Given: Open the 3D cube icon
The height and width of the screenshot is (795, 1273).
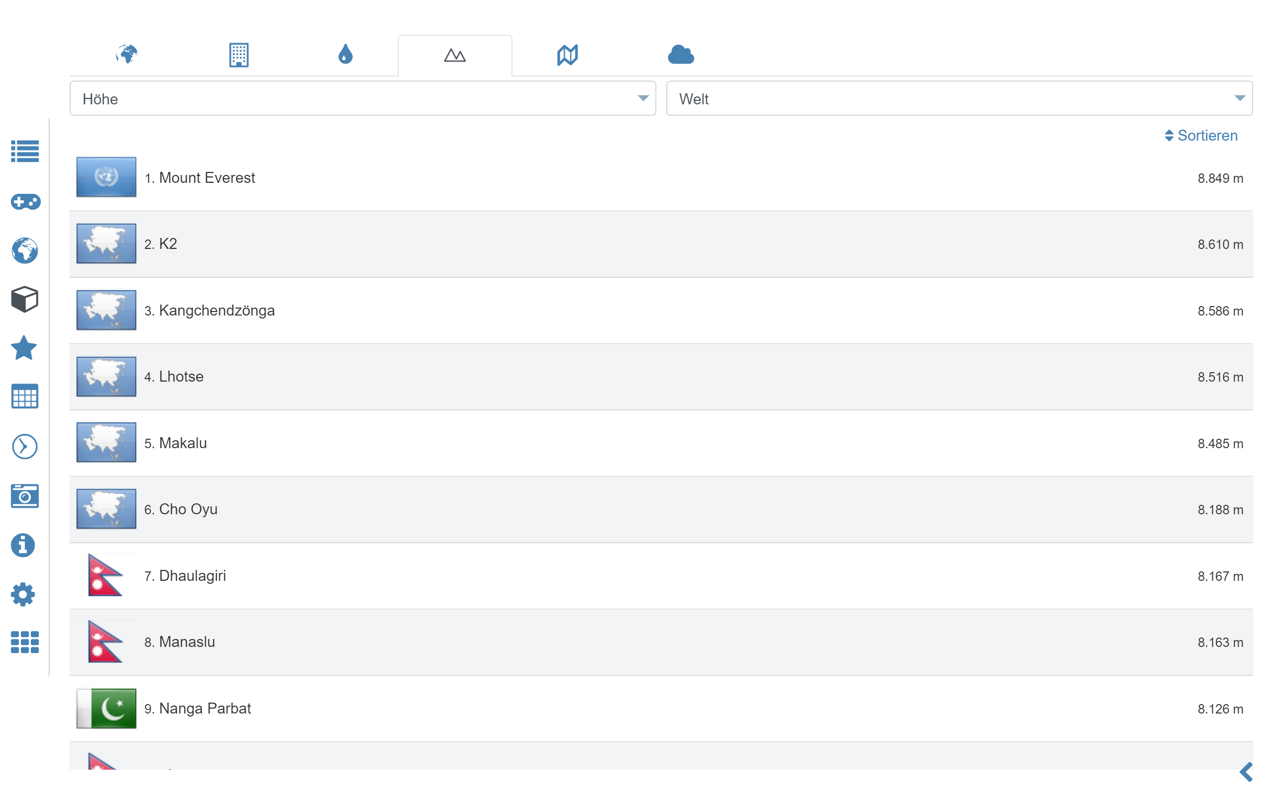Looking at the screenshot, I should coord(25,299).
